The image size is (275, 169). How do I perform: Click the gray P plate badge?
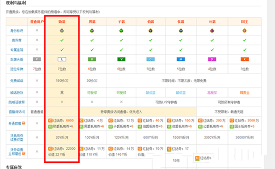coord(37,60)
